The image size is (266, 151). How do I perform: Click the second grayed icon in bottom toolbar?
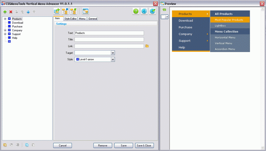click(x=11, y=145)
